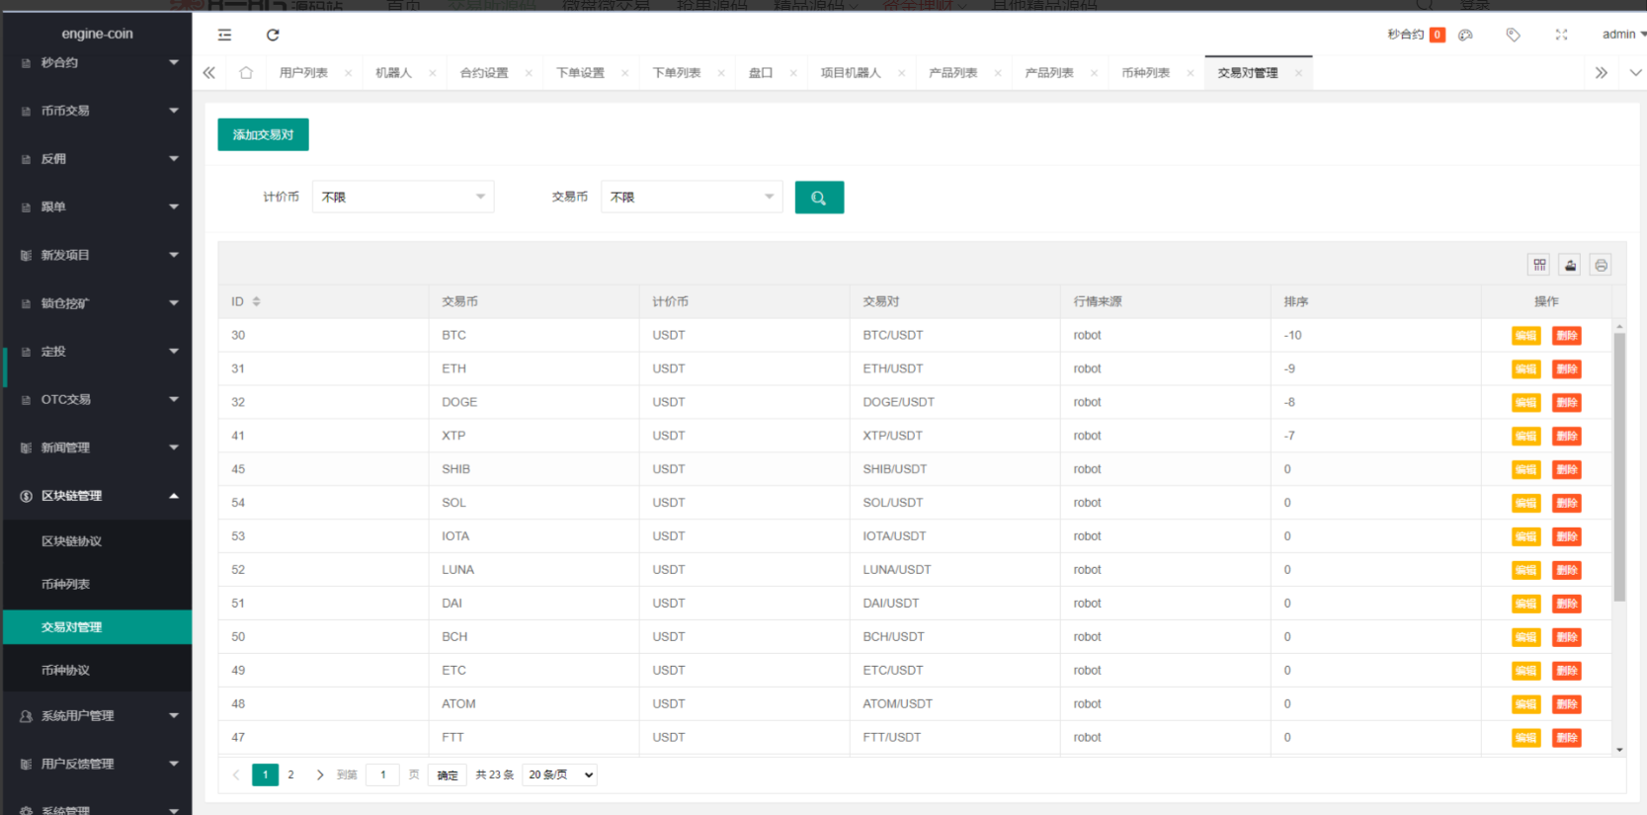The height and width of the screenshot is (815, 1647).
Task: Collapse the sidebar using the menu-fold icon
Action: pos(224,35)
